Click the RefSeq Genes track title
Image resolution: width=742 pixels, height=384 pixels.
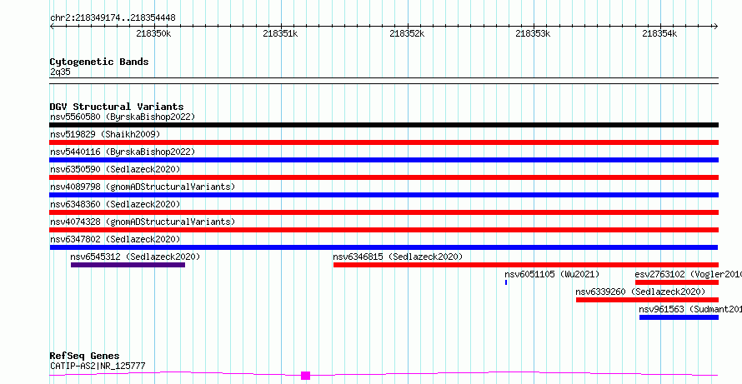coord(84,356)
